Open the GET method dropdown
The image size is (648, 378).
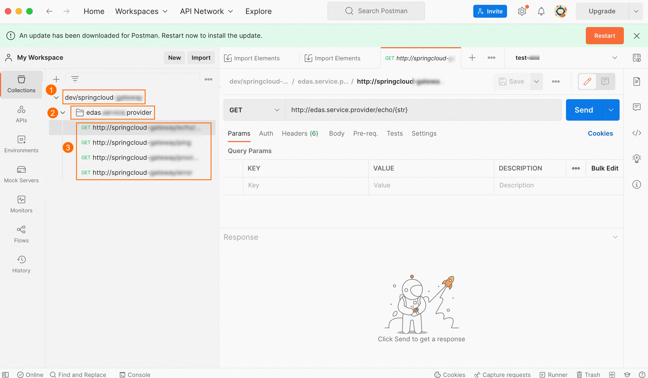[254, 110]
